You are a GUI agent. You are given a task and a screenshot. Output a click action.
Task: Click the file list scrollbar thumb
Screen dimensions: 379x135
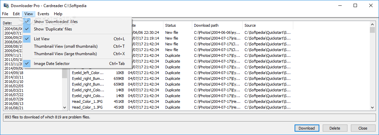click(372, 30)
